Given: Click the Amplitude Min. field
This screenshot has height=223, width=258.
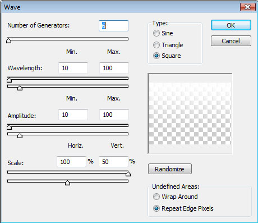Looking at the screenshot, I should [73, 115].
